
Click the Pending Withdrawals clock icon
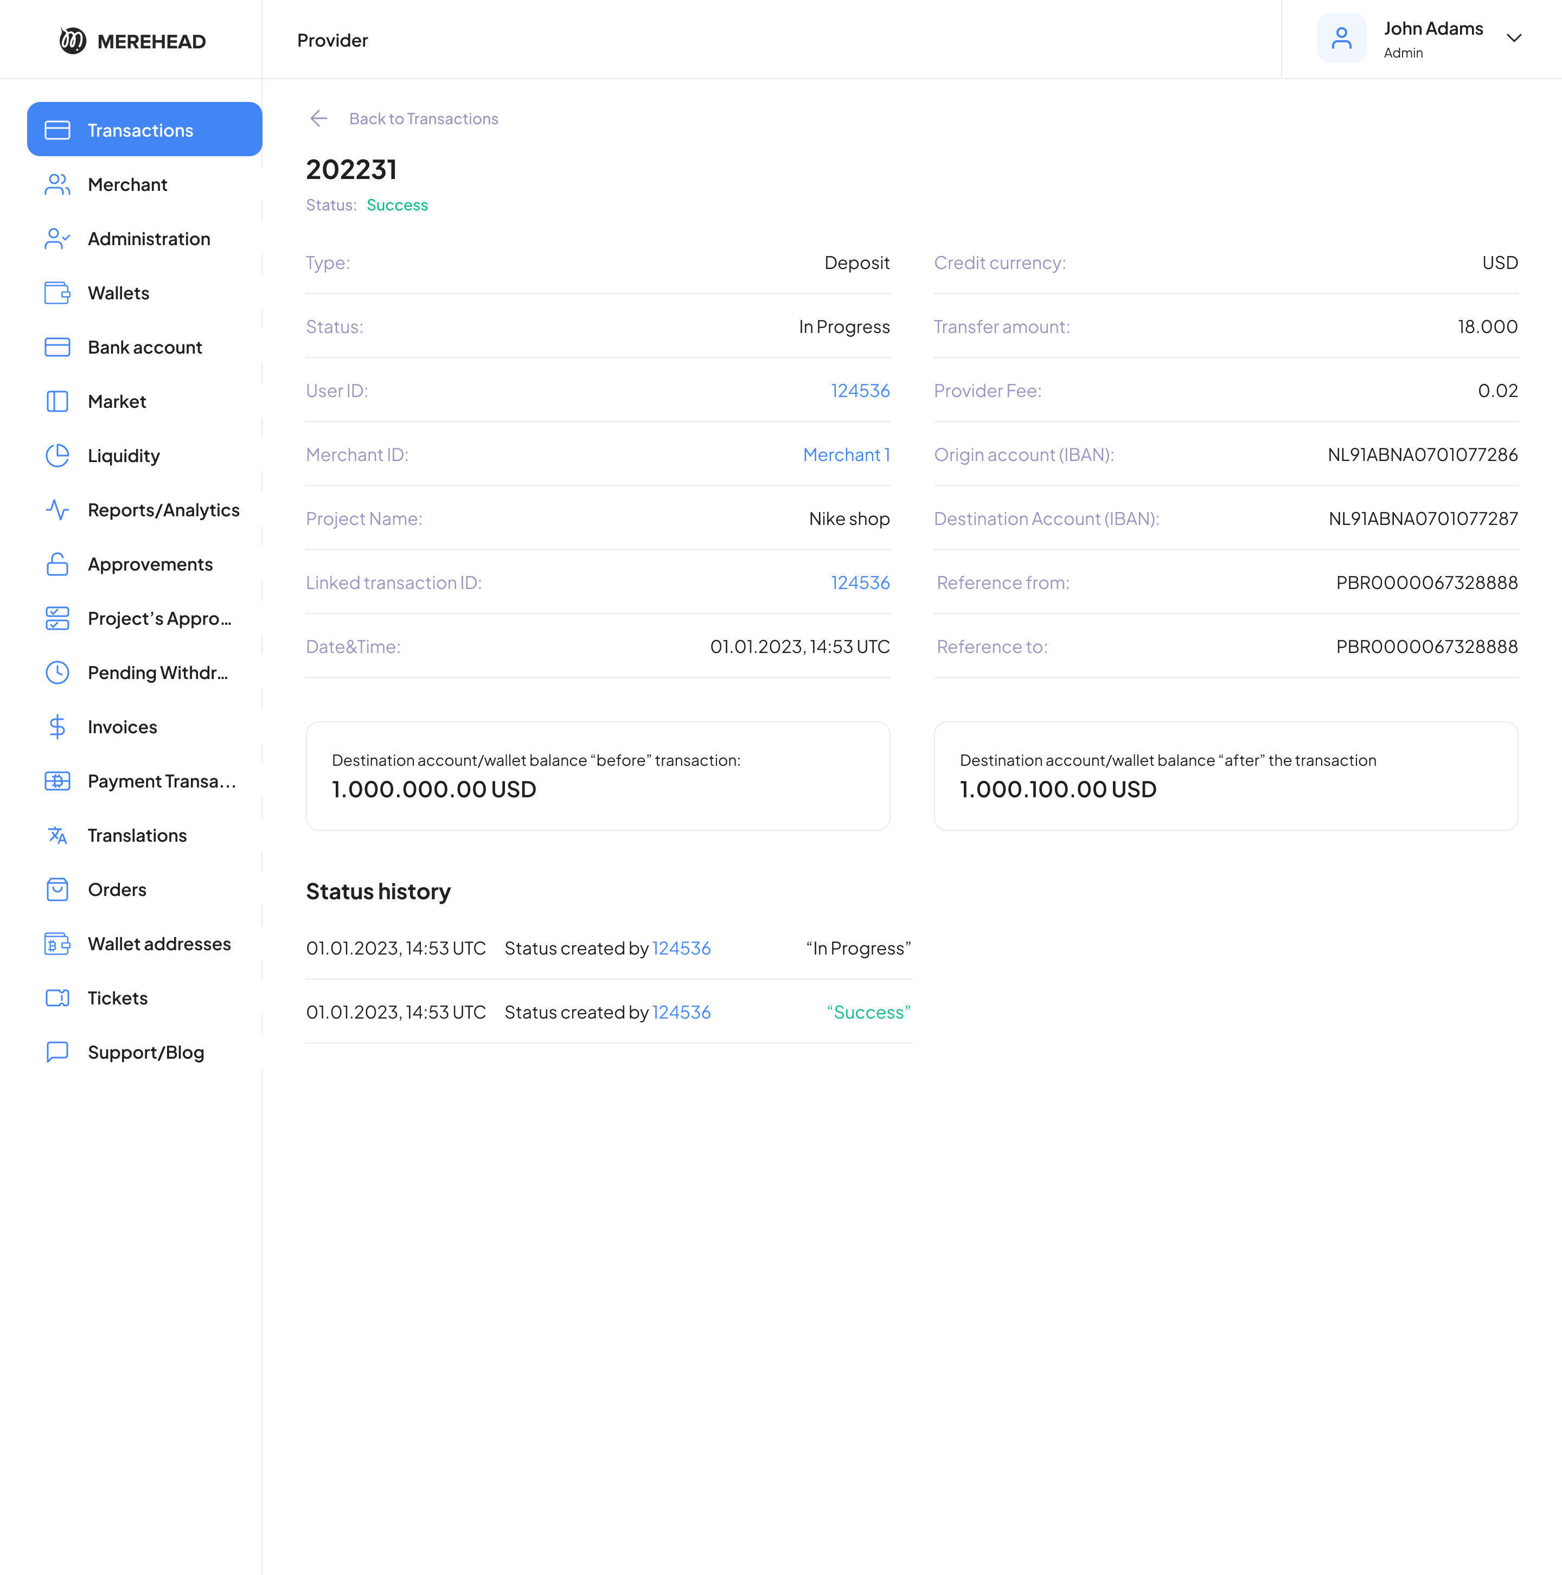(x=57, y=673)
